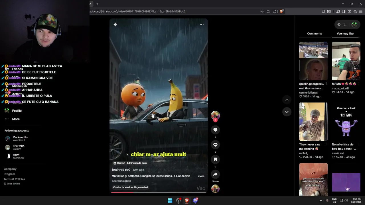
Task: Open the video's three-dot options menu
Action: [x=202, y=24]
